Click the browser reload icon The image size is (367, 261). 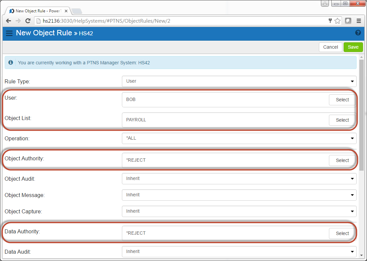28,21
